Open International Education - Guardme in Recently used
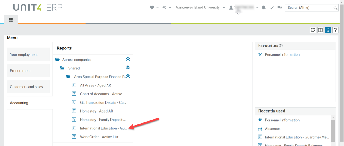 point(297,137)
